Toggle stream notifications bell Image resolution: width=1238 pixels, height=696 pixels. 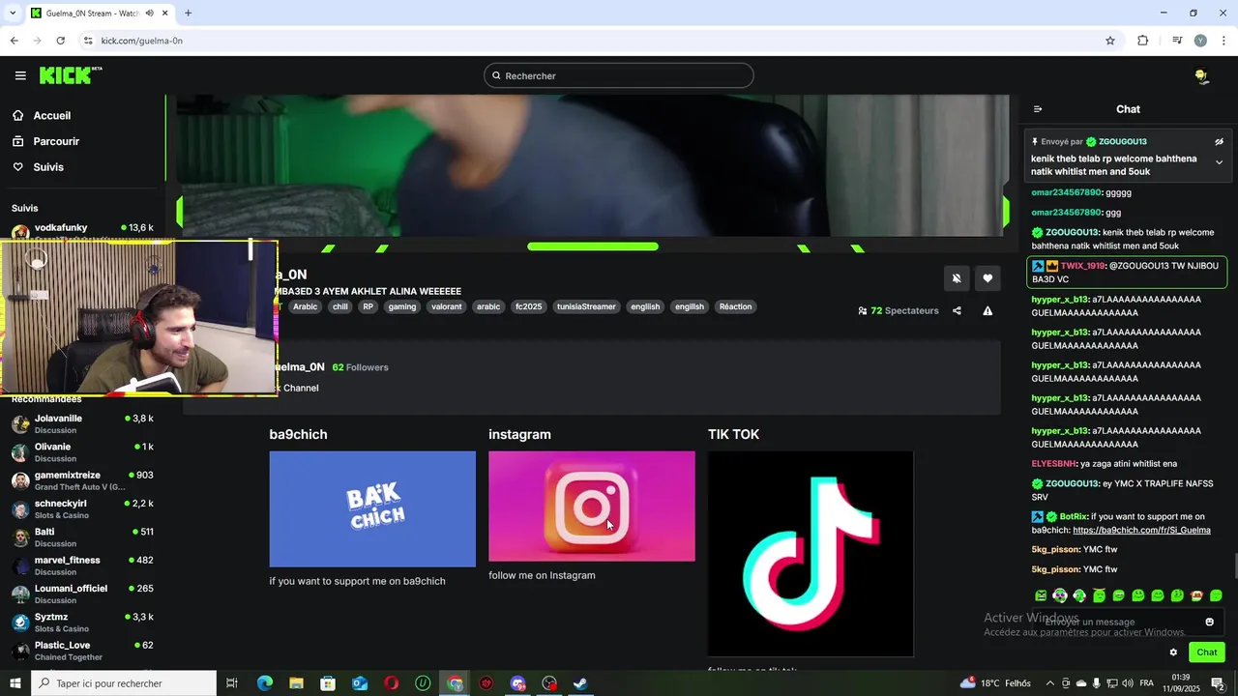coord(957,278)
